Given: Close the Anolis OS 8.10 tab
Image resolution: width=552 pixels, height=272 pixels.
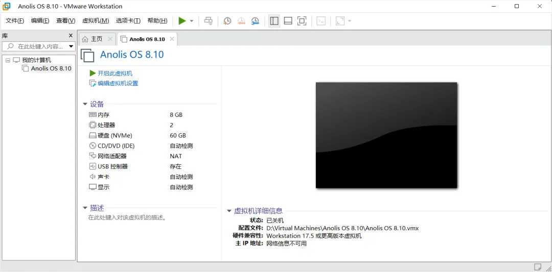Looking at the screenshot, I should coord(172,39).
